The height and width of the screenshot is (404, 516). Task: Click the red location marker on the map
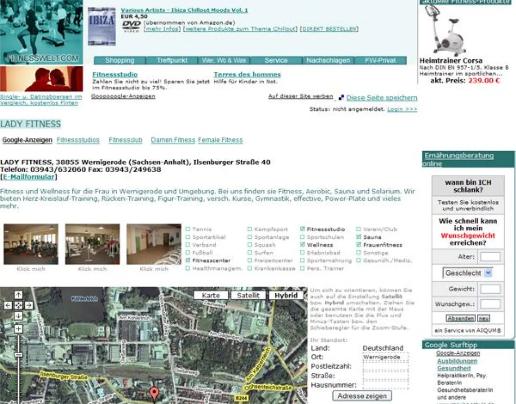(x=154, y=392)
